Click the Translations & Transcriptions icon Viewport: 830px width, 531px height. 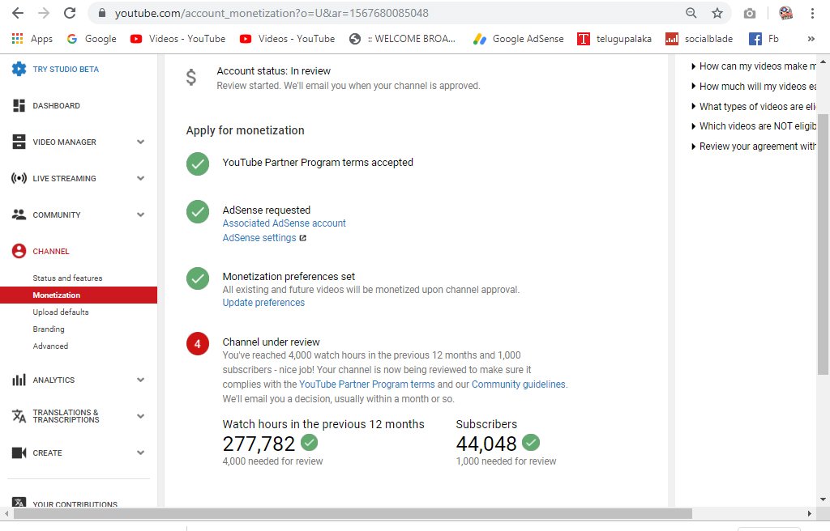coord(19,416)
